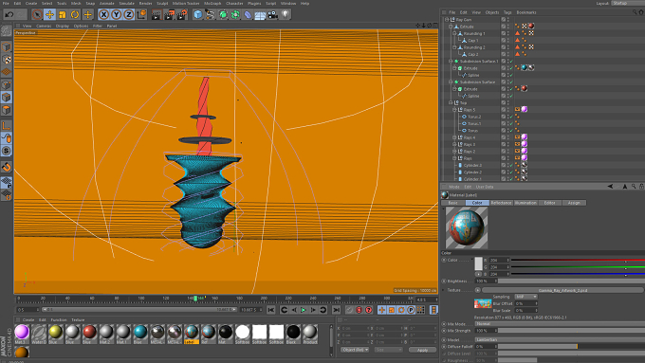Open the Assign tab

(x=574, y=203)
